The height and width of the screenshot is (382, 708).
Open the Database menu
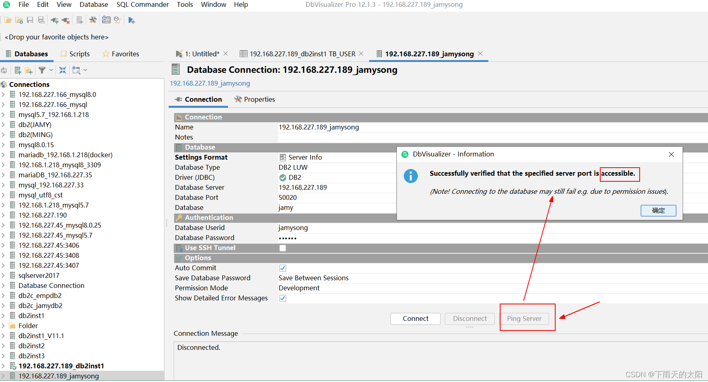pyautogui.click(x=94, y=5)
